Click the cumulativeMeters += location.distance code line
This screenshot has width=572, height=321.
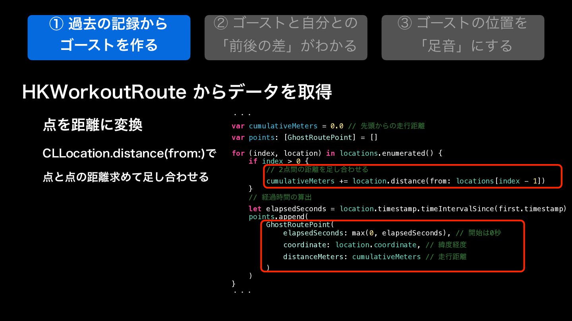(406, 181)
